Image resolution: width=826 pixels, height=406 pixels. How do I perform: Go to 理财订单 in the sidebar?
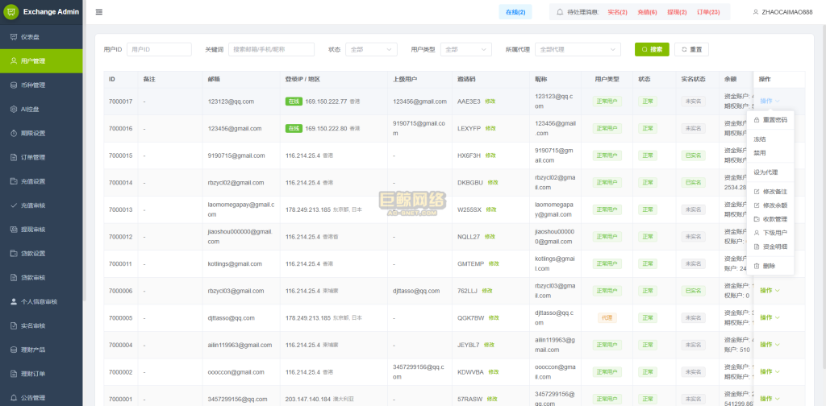41,374
